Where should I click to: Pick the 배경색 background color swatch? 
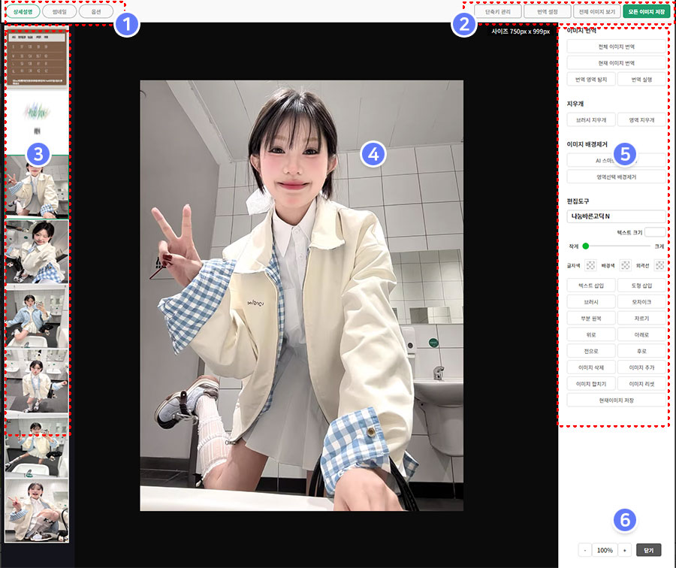tap(625, 265)
